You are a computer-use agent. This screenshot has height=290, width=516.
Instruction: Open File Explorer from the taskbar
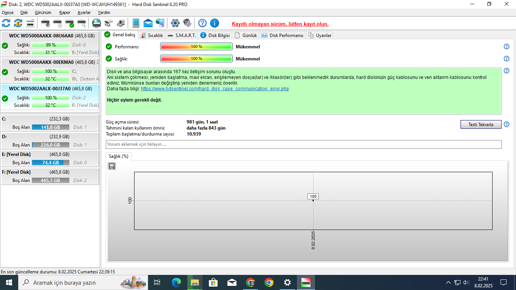[195, 282]
